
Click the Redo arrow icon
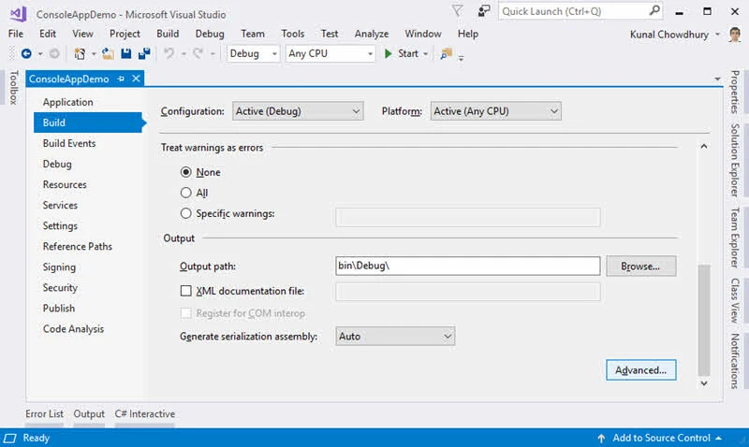[x=198, y=53]
